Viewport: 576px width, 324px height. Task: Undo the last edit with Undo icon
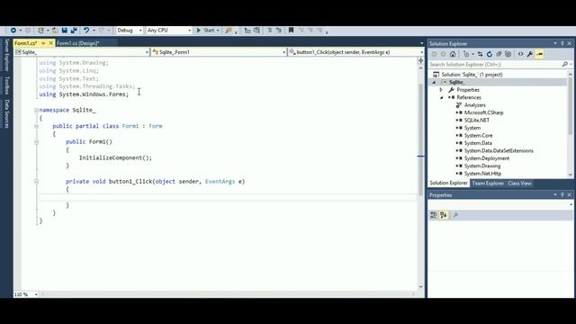click(86, 31)
